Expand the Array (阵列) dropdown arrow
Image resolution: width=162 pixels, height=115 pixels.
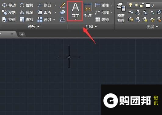point(54,20)
